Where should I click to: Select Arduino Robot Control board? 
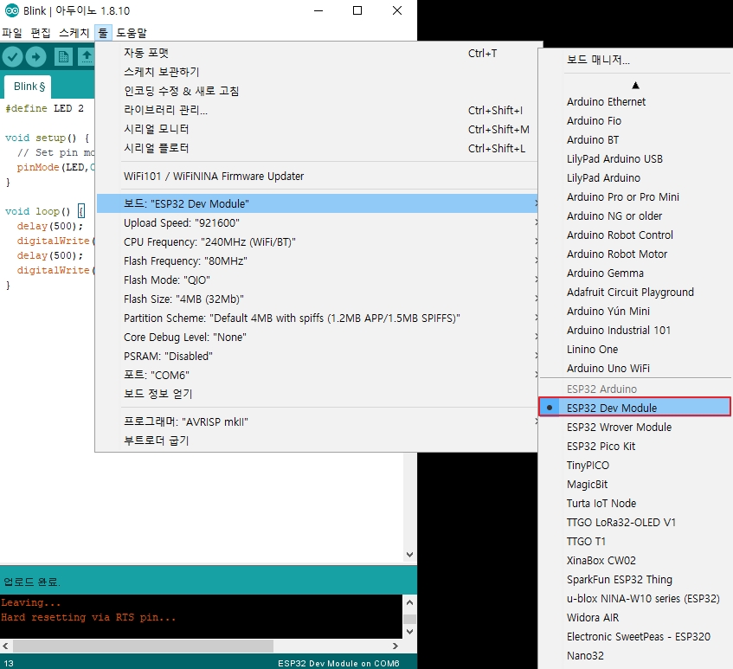pos(634,235)
